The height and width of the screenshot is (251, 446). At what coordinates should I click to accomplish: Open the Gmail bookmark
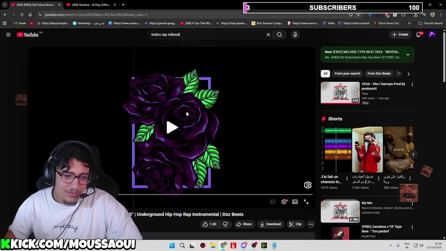[19, 23]
